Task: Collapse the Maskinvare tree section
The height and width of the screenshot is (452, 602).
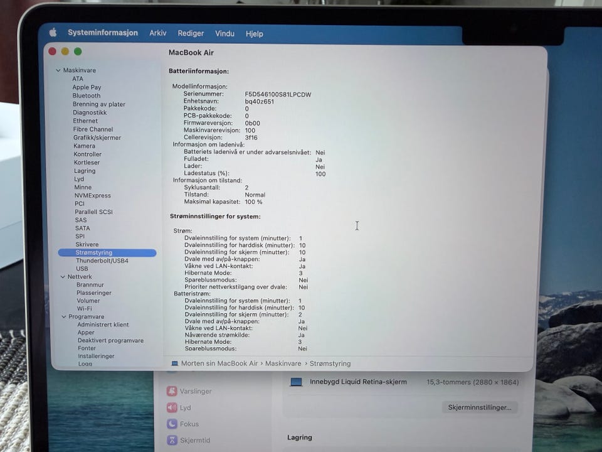Action: [58, 70]
